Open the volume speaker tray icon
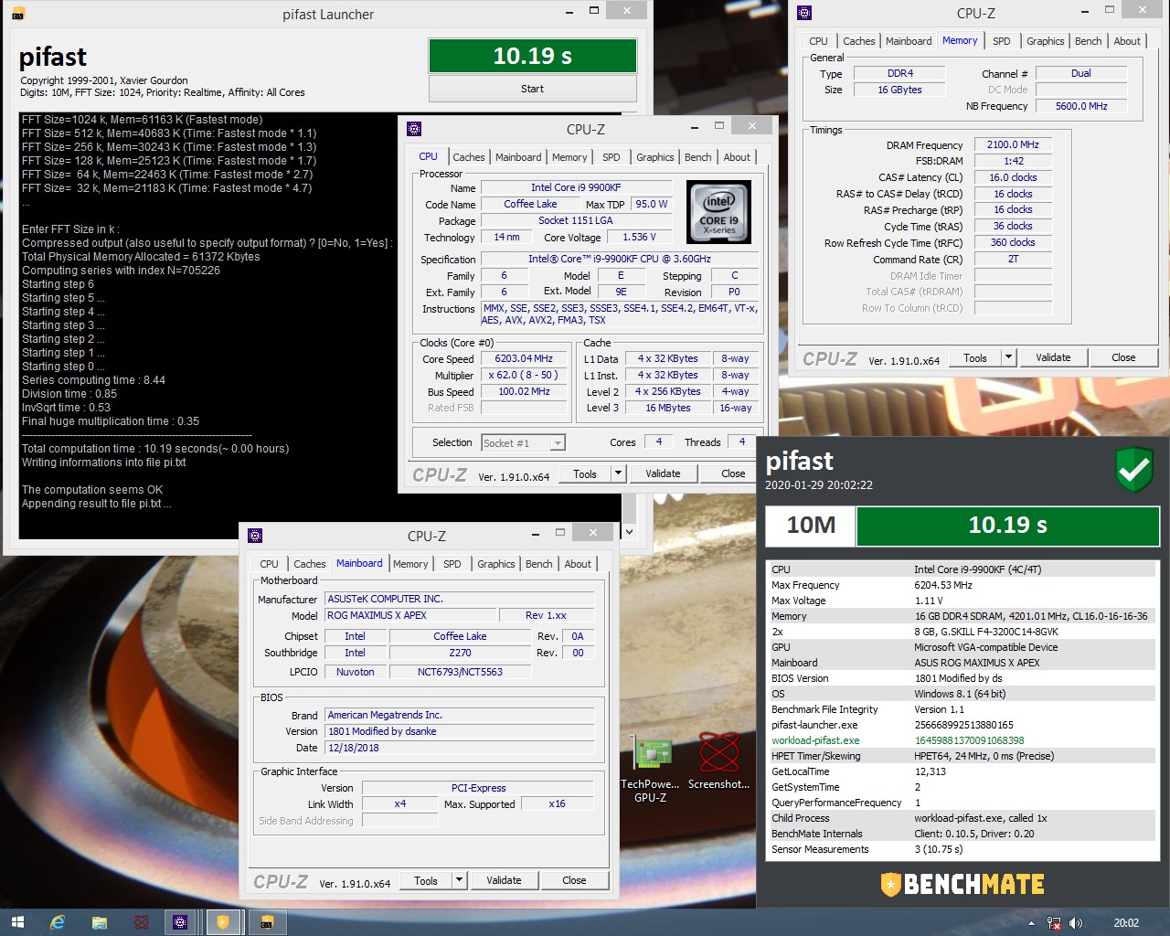The width and height of the screenshot is (1170, 936). coord(1075,923)
